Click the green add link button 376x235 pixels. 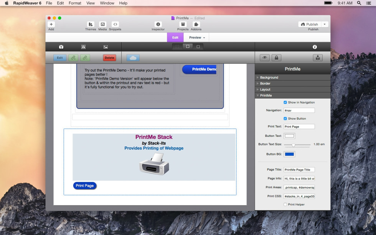point(73,58)
